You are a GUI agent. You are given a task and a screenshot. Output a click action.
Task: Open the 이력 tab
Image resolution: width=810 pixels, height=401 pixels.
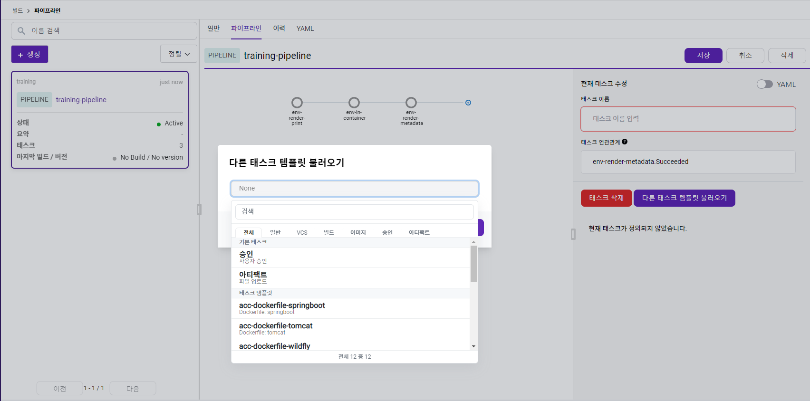coord(279,29)
